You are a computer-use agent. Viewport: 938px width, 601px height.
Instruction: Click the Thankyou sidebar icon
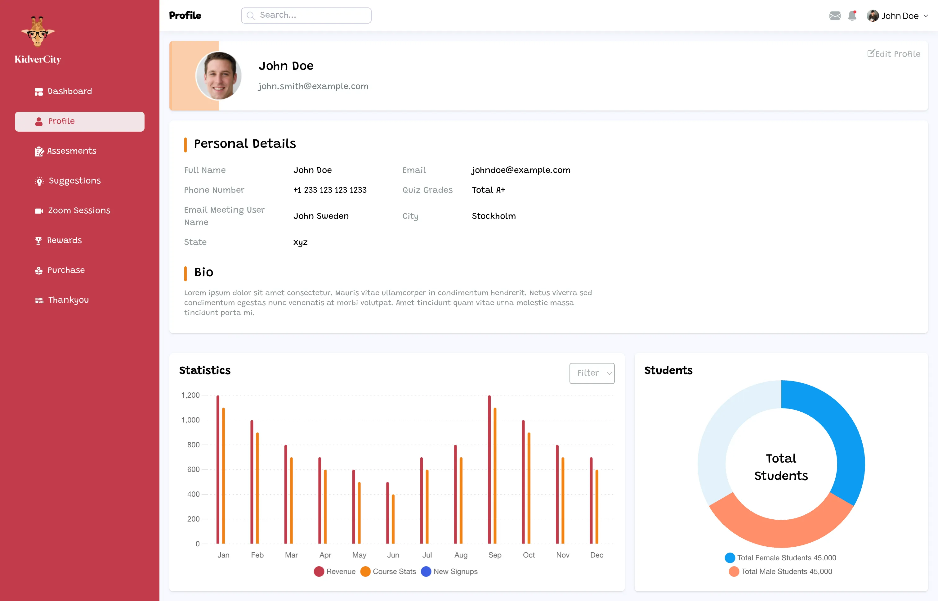point(38,300)
